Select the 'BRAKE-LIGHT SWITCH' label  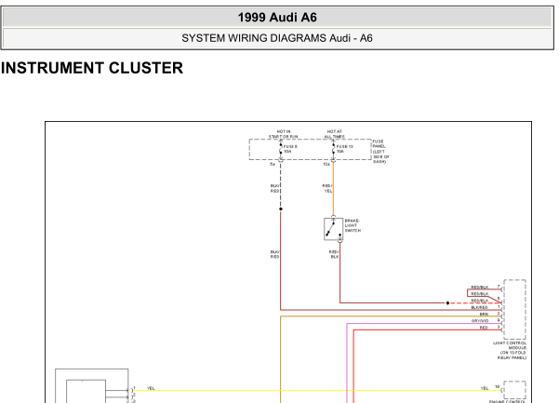click(x=353, y=226)
